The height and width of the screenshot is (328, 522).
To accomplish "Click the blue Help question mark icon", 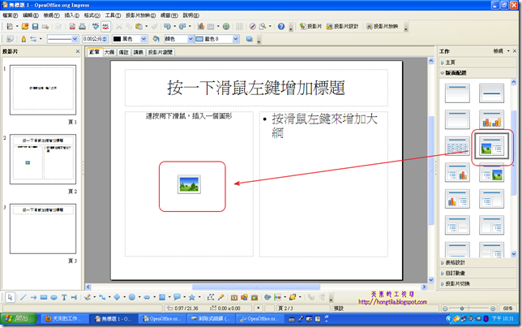I will pyautogui.click(x=281, y=26).
